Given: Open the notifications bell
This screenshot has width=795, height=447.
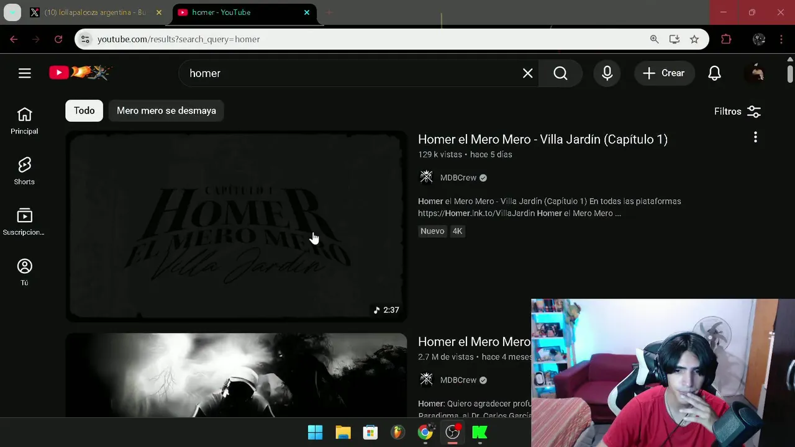Looking at the screenshot, I should (715, 73).
